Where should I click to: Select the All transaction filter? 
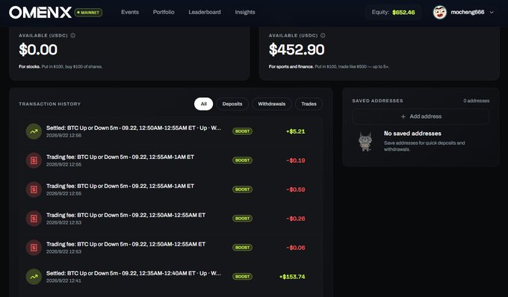click(203, 104)
